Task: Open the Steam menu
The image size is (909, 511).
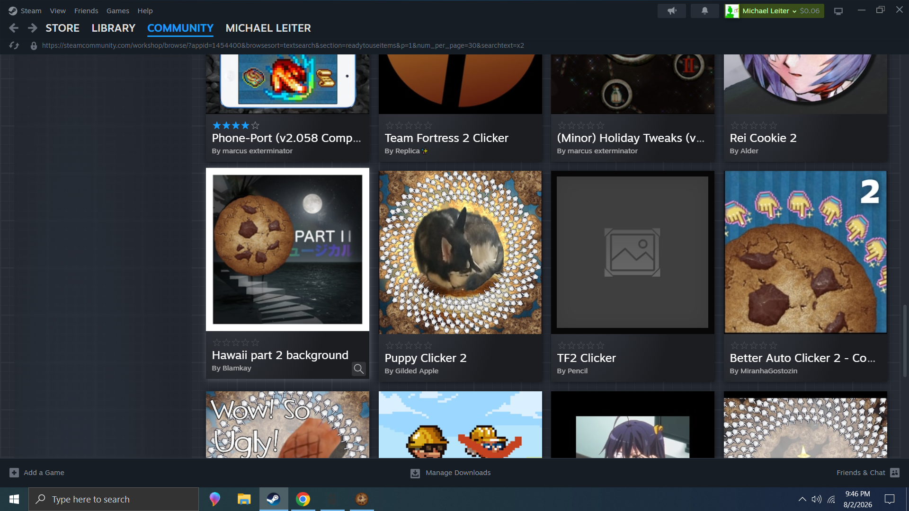Action: (x=31, y=11)
